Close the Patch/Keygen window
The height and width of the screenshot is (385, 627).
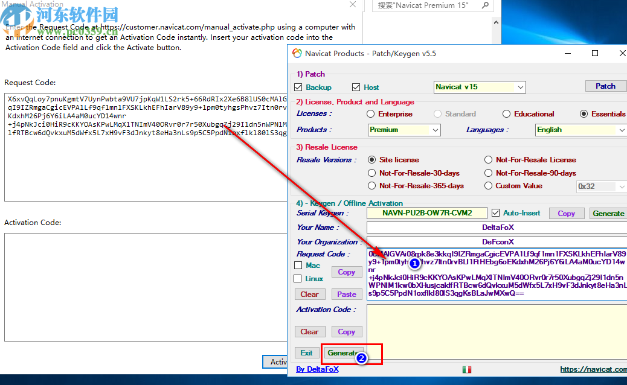(x=622, y=53)
